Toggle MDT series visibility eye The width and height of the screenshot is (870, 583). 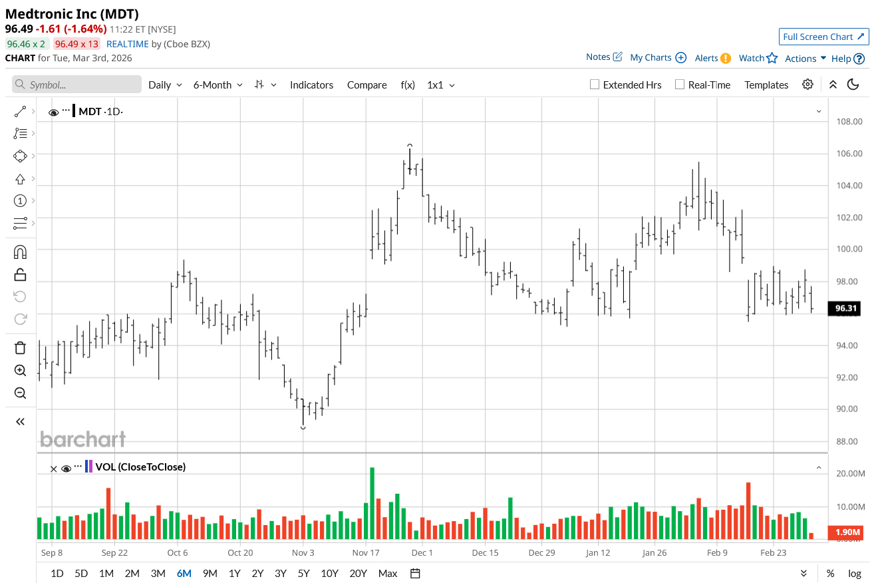click(53, 112)
